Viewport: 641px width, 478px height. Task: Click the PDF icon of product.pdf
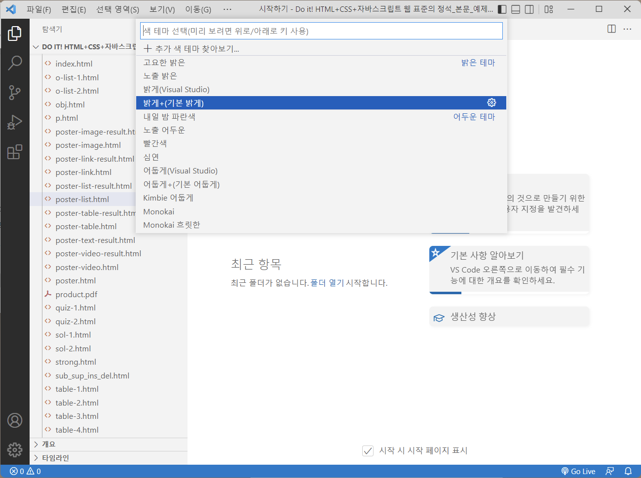[48, 294]
